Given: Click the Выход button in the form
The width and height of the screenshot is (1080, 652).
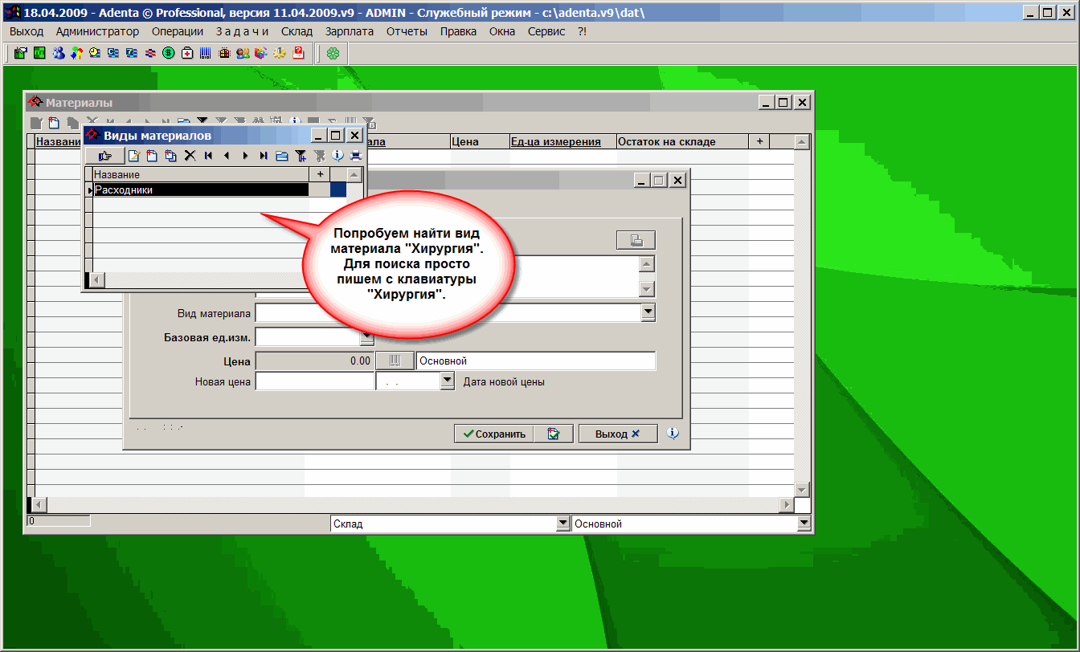Looking at the screenshot, I should 617,434.
